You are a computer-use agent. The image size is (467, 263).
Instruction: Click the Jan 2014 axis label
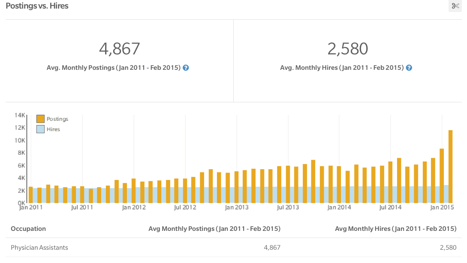(339, 207)
